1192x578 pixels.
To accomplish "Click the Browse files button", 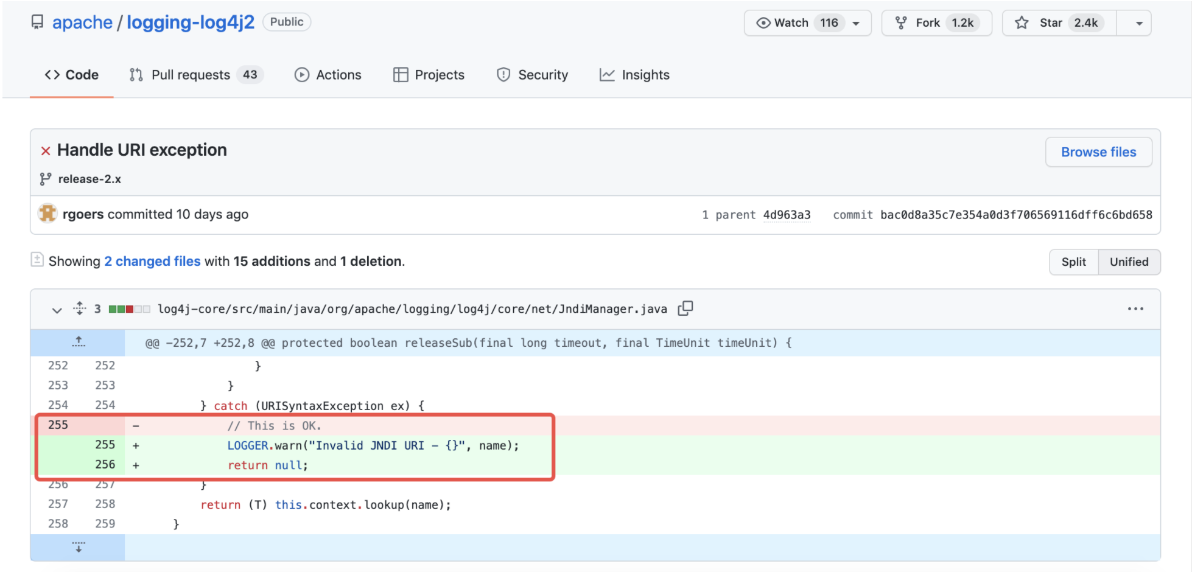I will pyautogui.click(x=1098, y=152).
